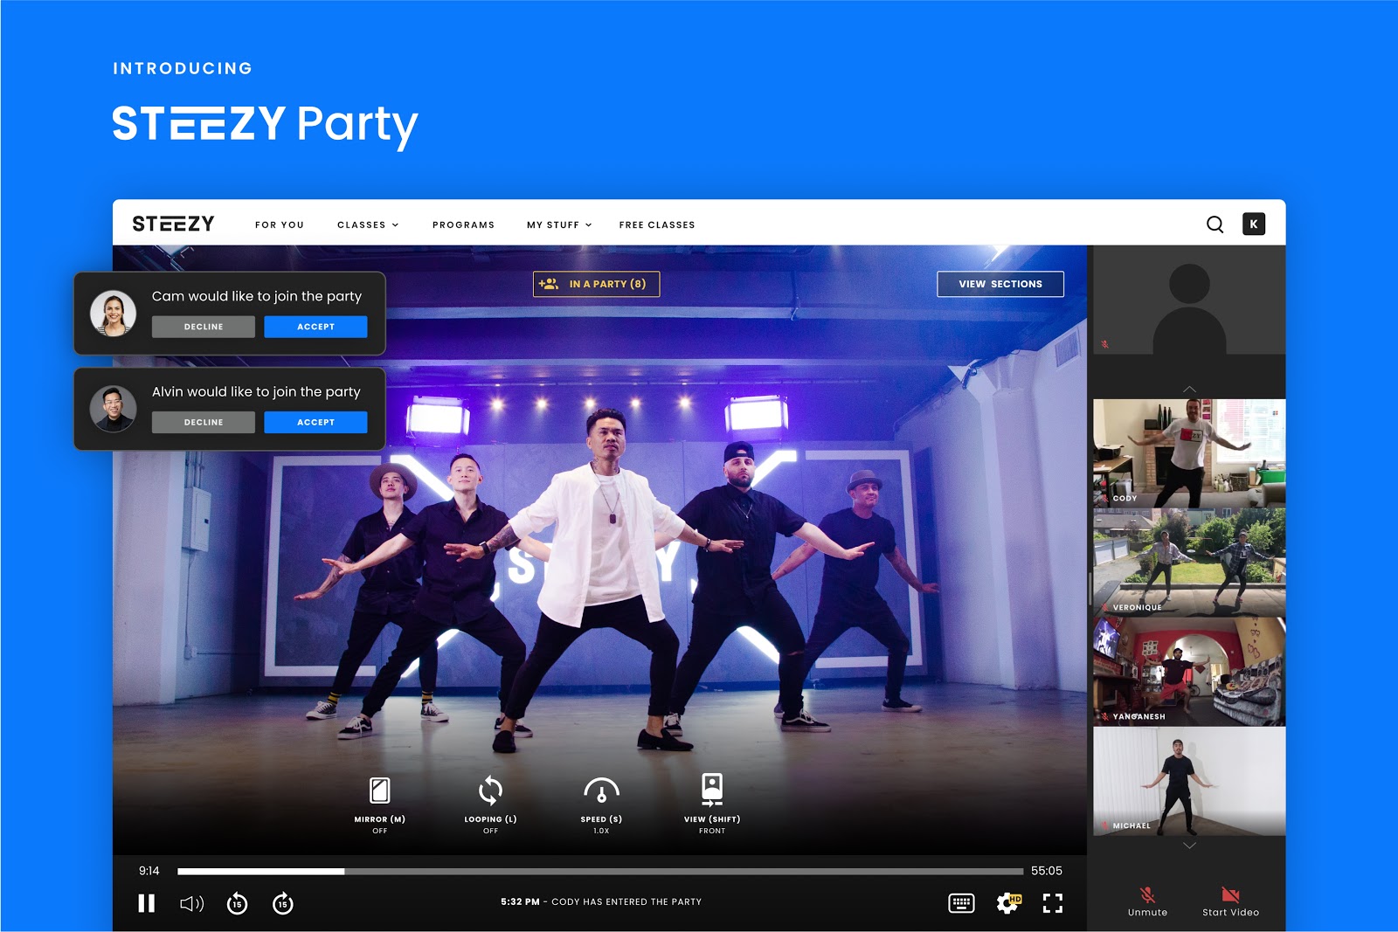Expand the Classes dropdown menu

[368, 224]
